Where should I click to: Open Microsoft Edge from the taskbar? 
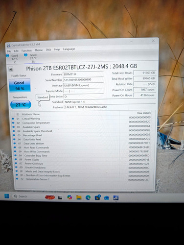88,197
